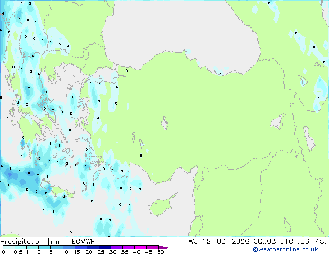The width and height of the screenshot is (329, 254).
Task: Click the island of Cyprus on map
Action: pos(160,206)
